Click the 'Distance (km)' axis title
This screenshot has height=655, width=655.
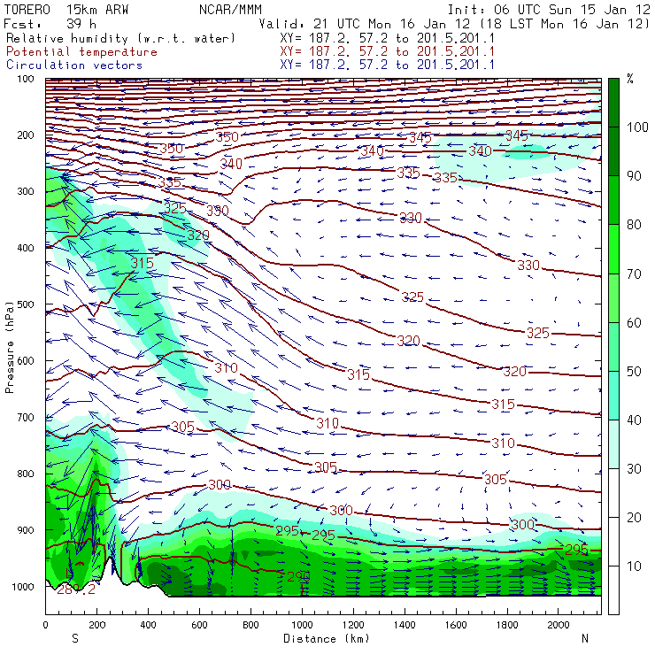click(x=327, y=639)
